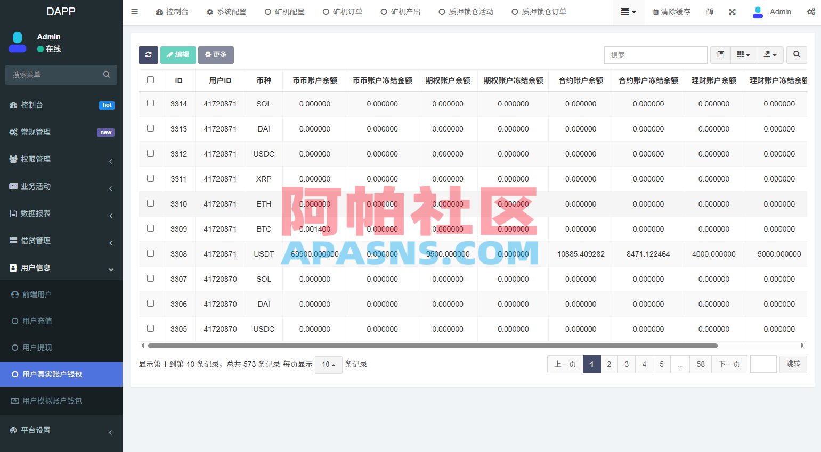Toggle table card view icon
The width and height of the screenshot is (821, 452).
721,55
